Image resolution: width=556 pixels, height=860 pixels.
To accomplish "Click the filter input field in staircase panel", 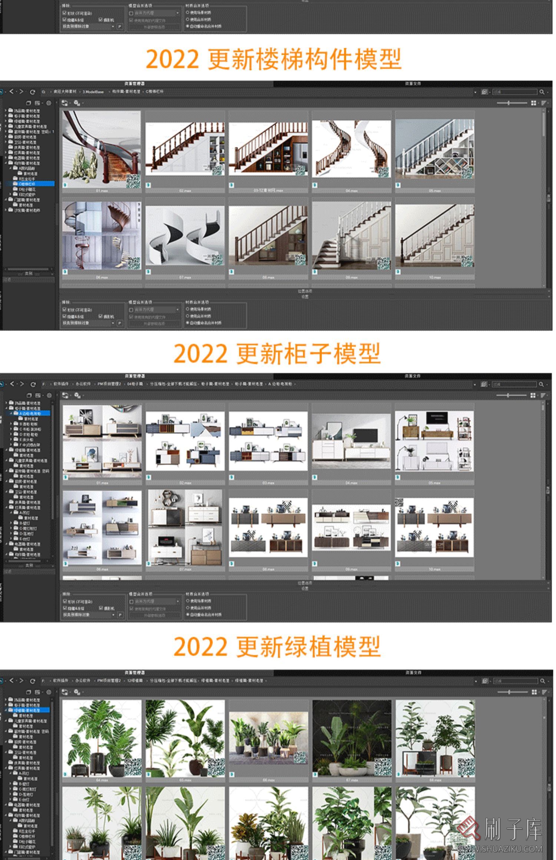I will pos(514,92).
